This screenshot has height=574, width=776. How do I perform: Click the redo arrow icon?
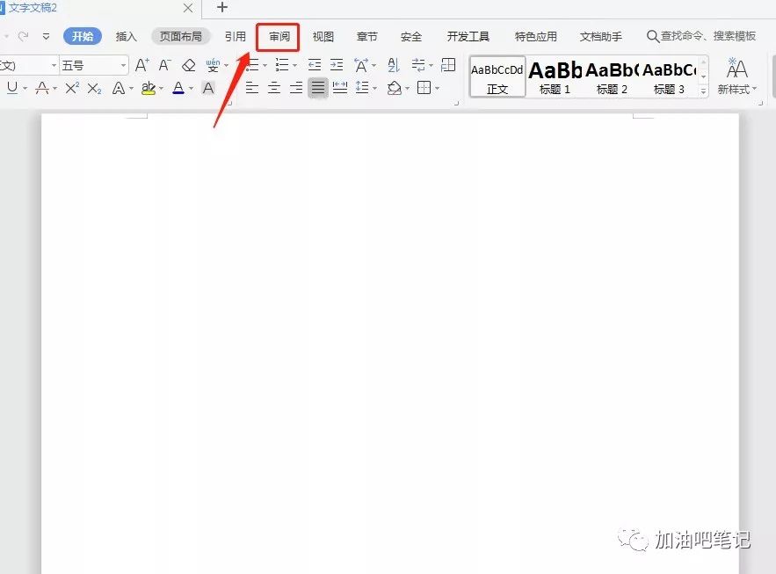tap(23, 36)
